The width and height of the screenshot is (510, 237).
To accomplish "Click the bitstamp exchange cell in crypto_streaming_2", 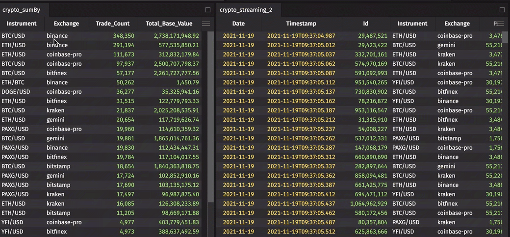I will tap(450, 138).
